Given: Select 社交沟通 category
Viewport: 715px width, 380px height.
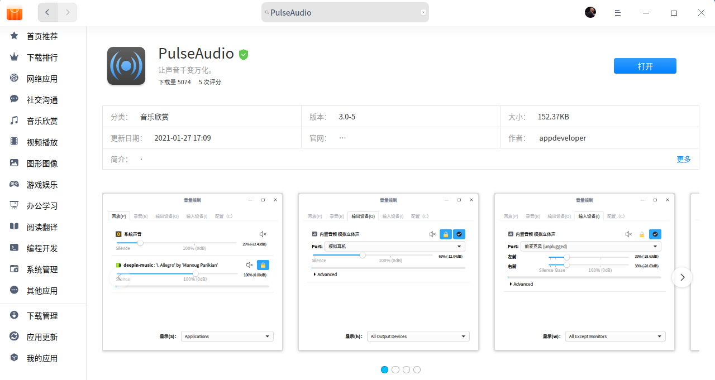Looking at the screenshot, I should coord(43,100).
